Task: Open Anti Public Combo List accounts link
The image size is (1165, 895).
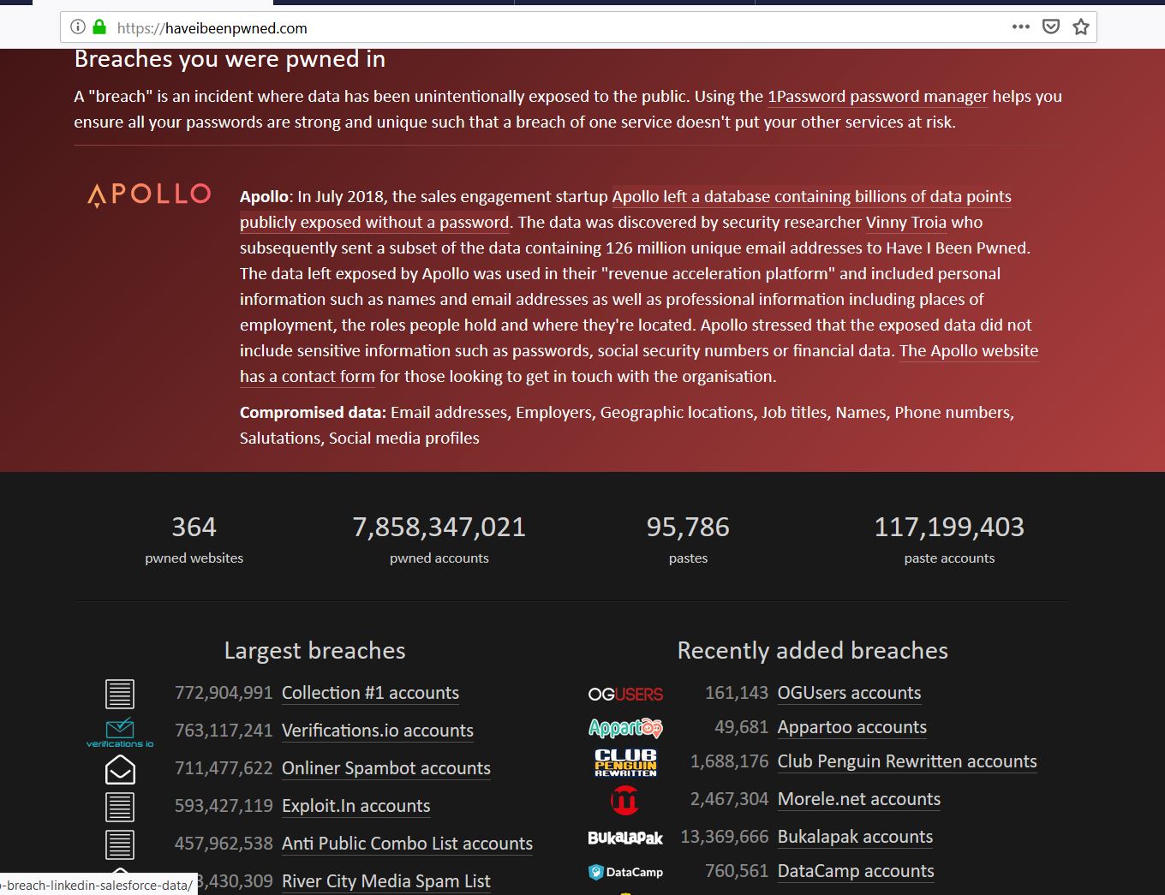Action: [x=407, y=844]
